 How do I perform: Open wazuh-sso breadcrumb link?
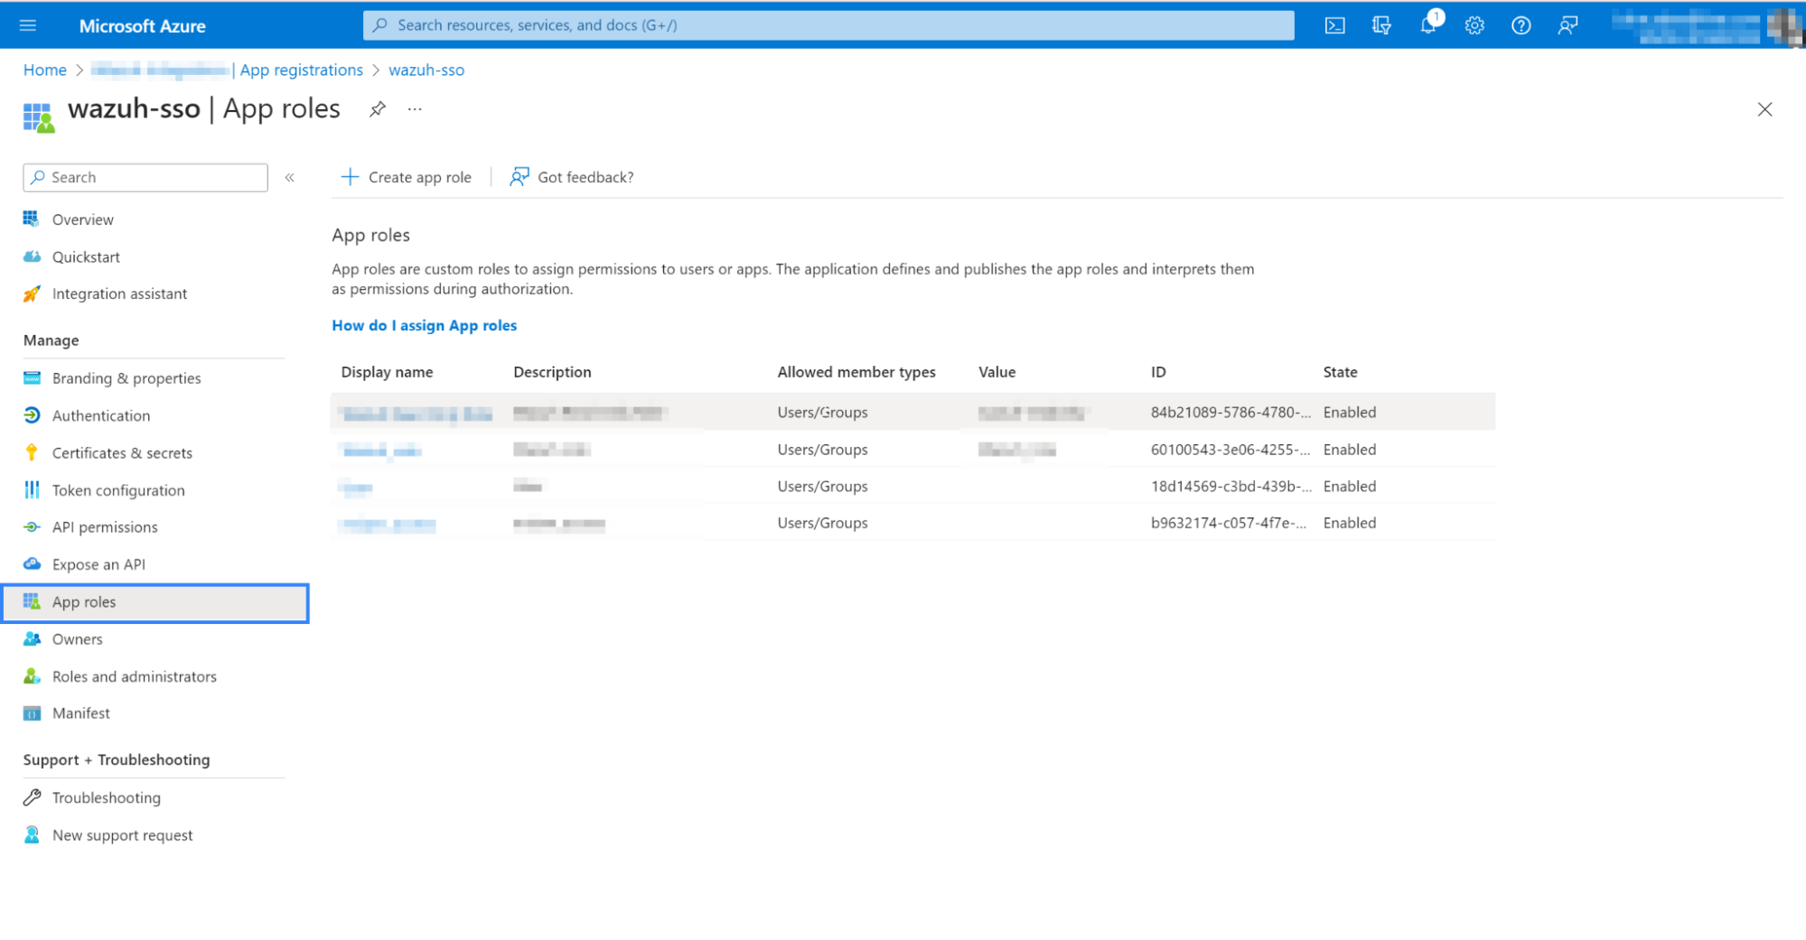[426, 70]
